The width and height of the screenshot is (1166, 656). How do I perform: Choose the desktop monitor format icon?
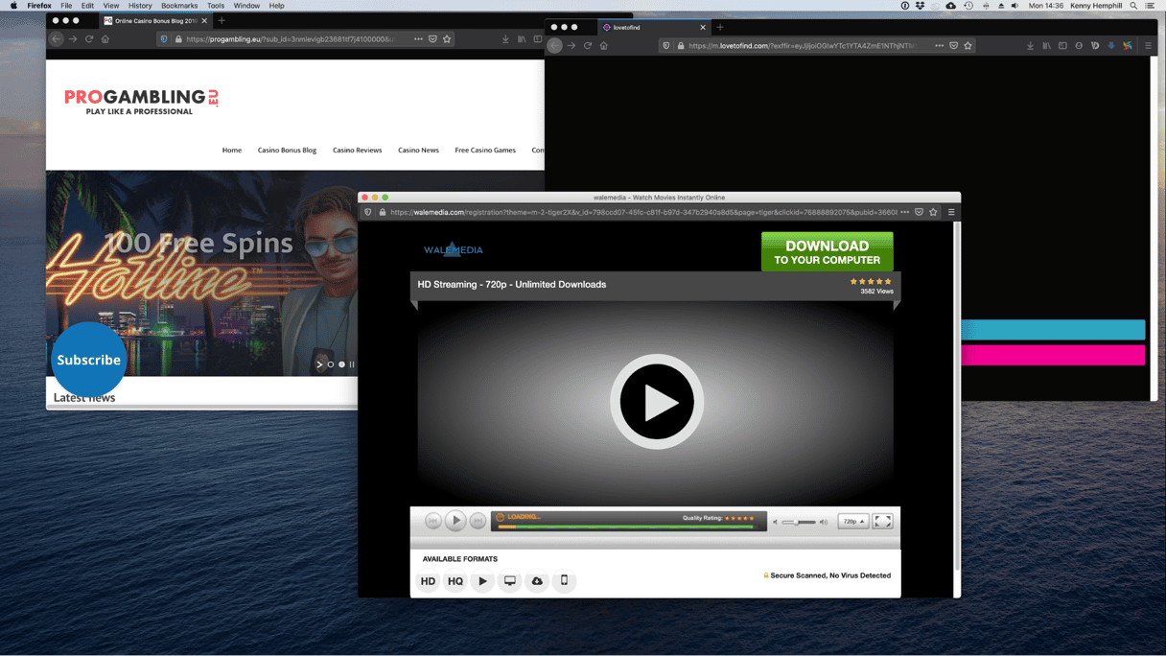click(510, 581)
